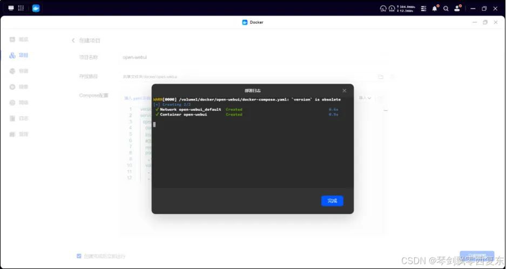Viewport: 506px width, 269px height.
Task: Select 项目 in the Docker sidebar
Action: click(19, 55)
